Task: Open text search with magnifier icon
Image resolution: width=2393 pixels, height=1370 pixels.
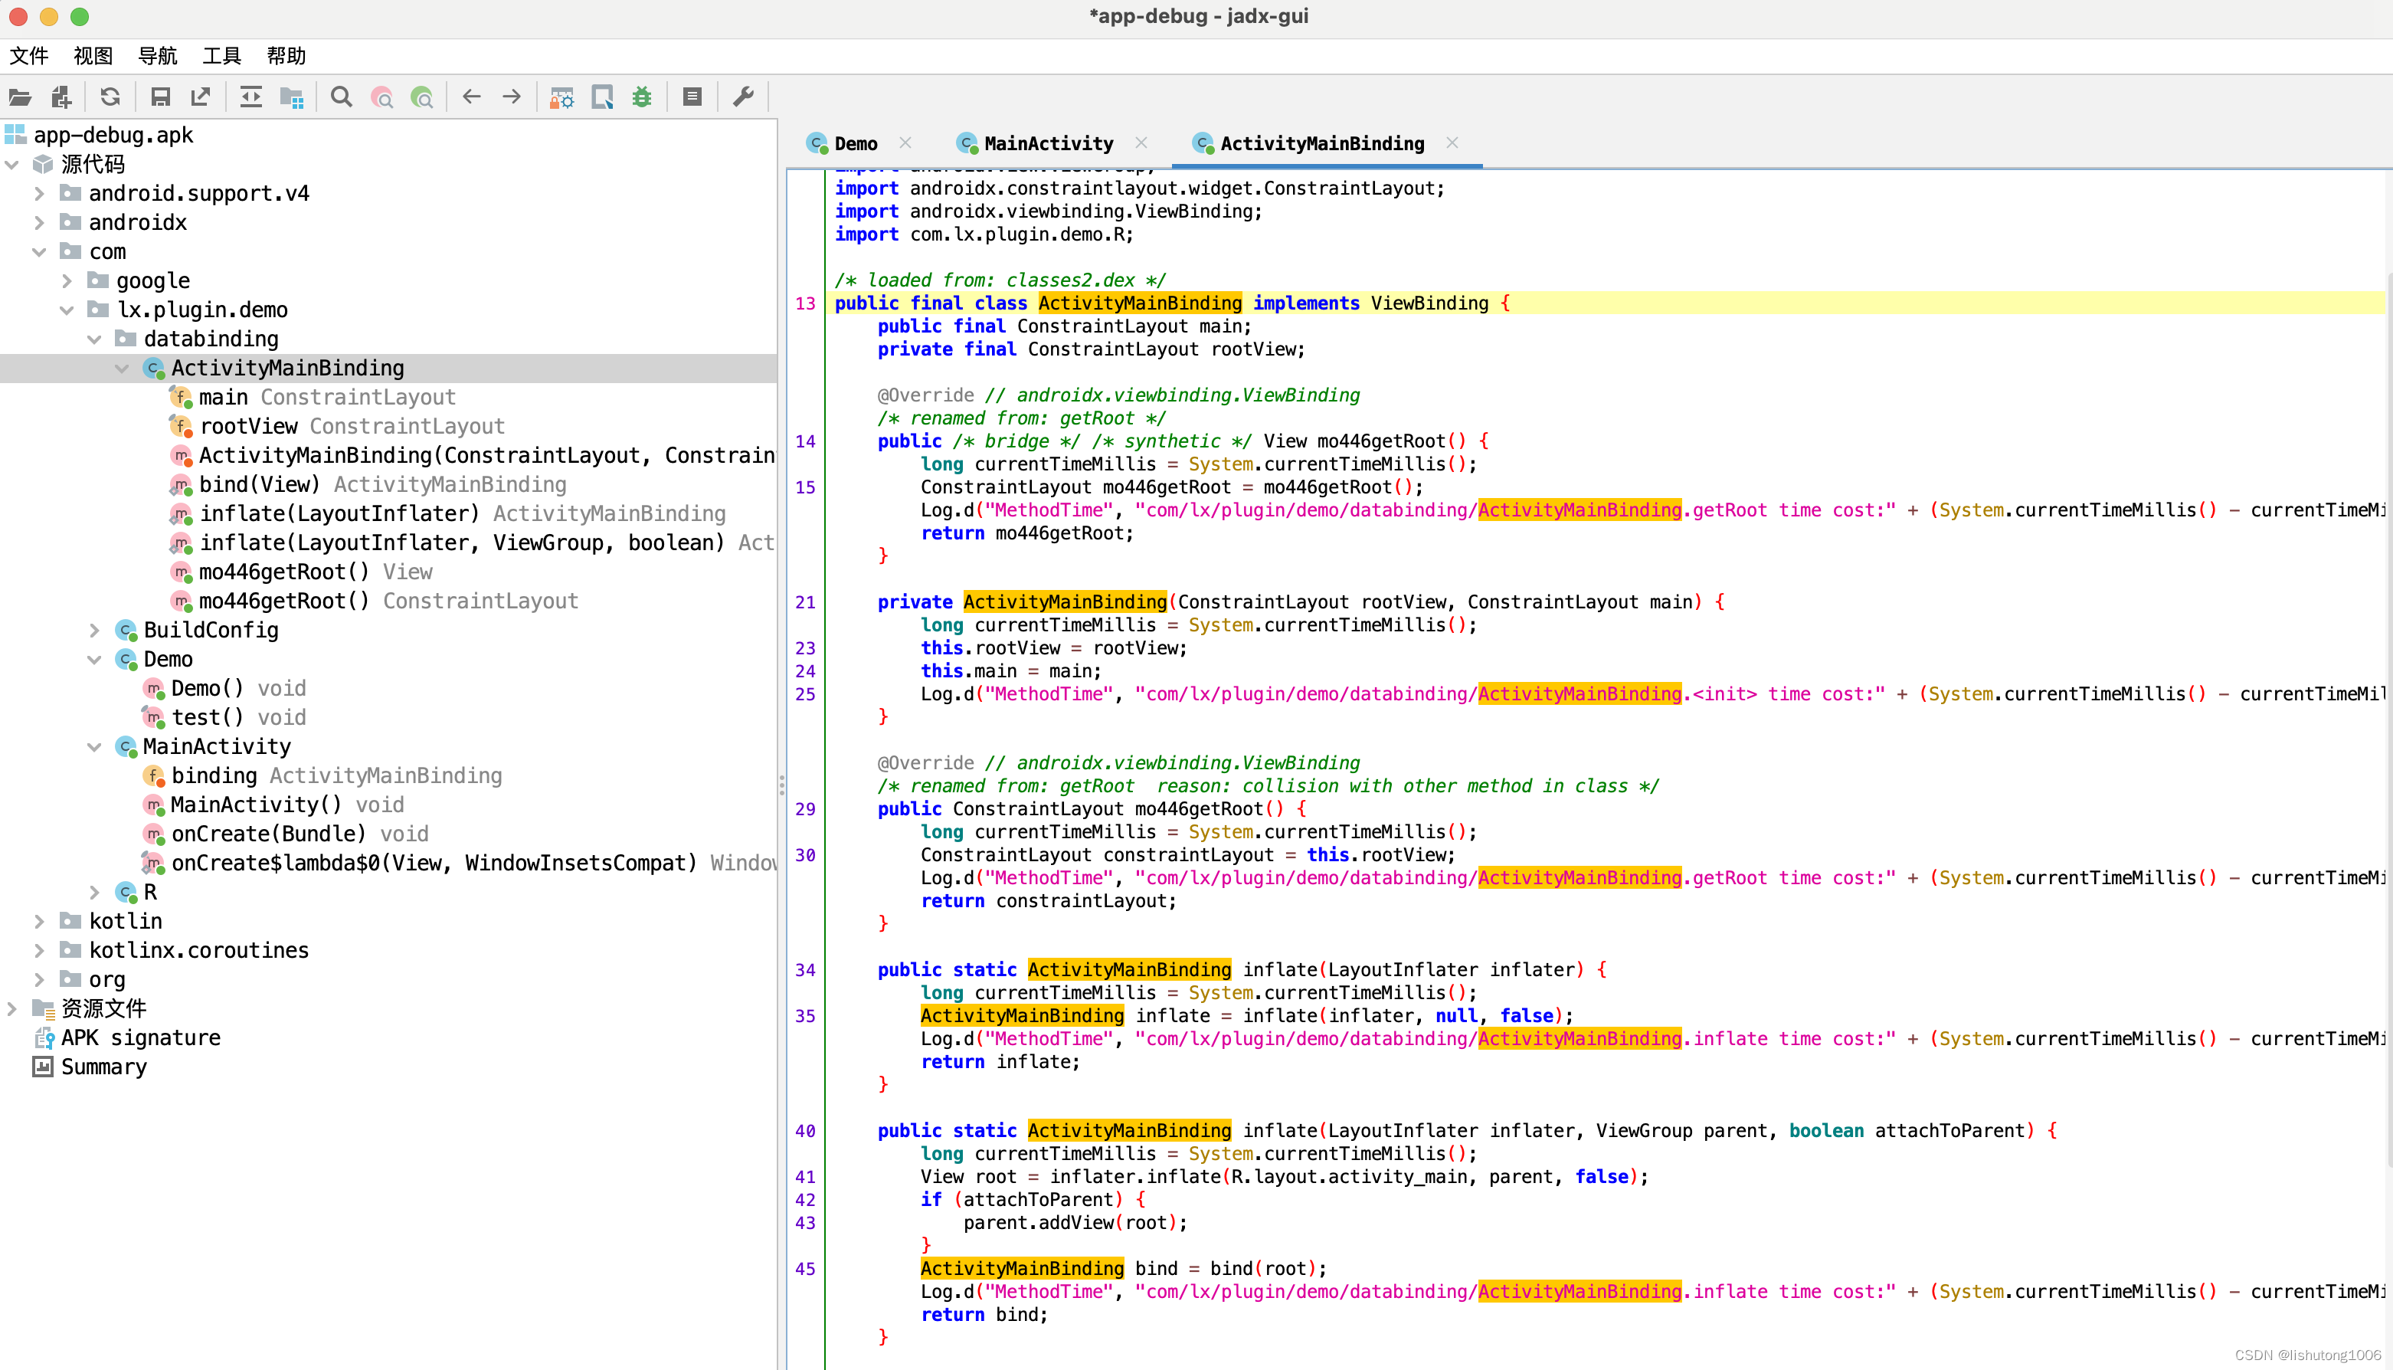Action: click(342, 97)
